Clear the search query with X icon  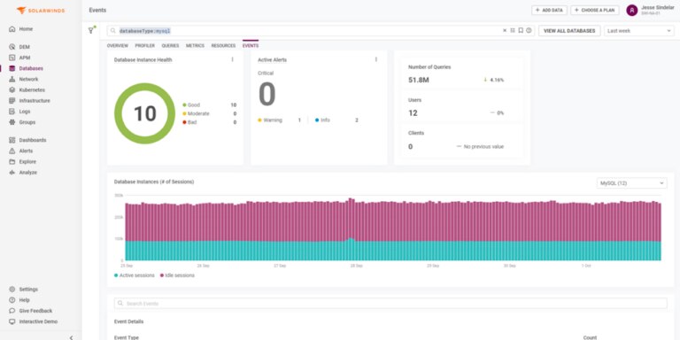(505, 30)
